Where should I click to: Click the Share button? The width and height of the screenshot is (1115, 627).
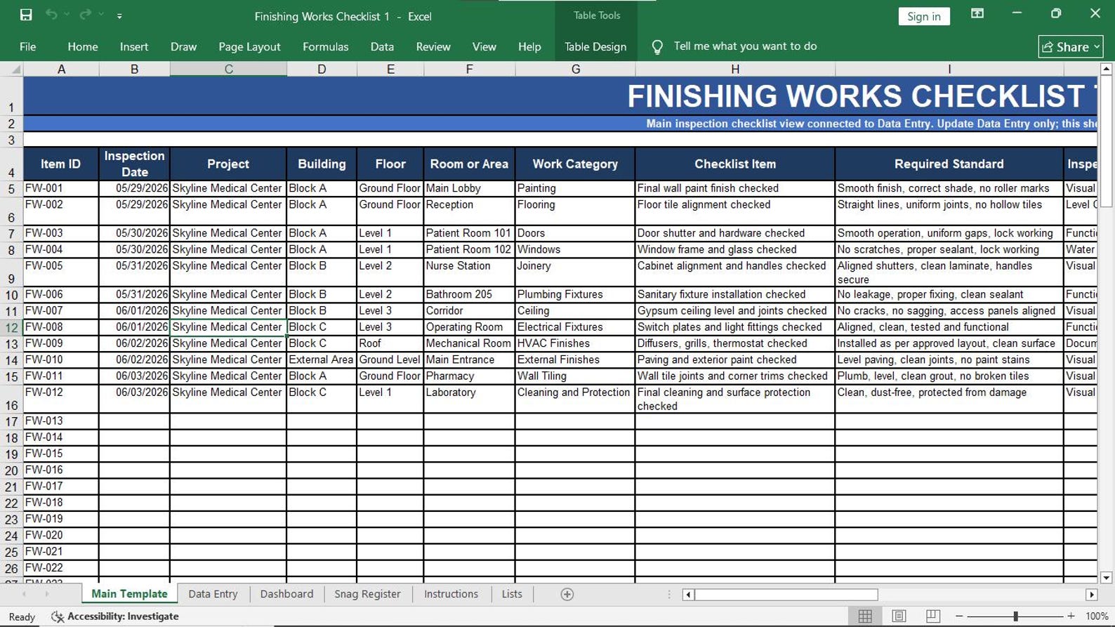tap(1070, 46)
